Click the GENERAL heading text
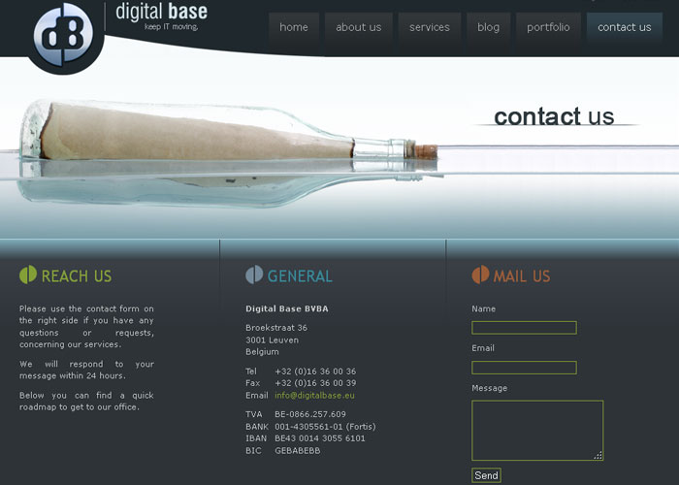Screen dimensions: 679x485 [x=300, y=275]
